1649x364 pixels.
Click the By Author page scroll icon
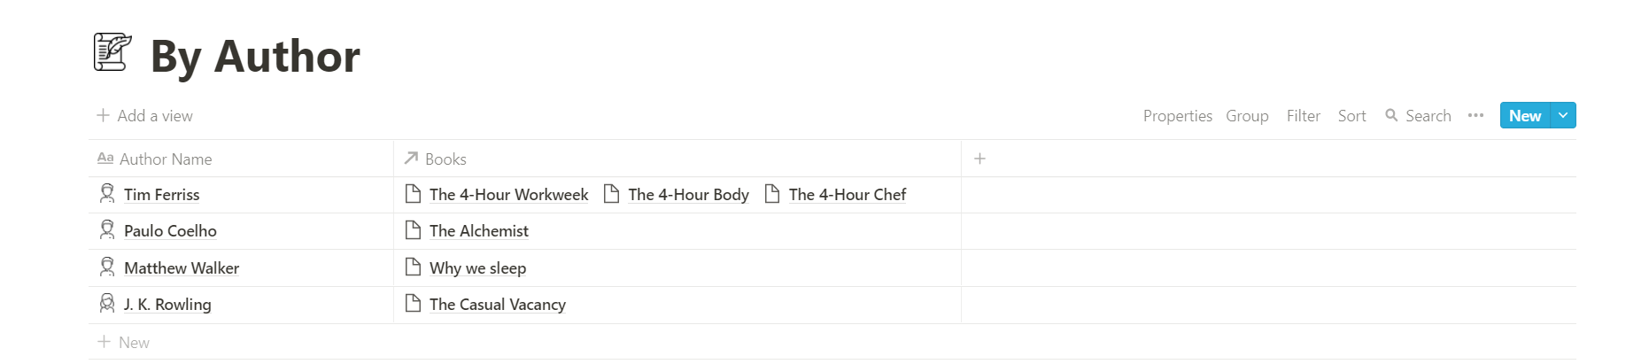[x=112, y=52]
